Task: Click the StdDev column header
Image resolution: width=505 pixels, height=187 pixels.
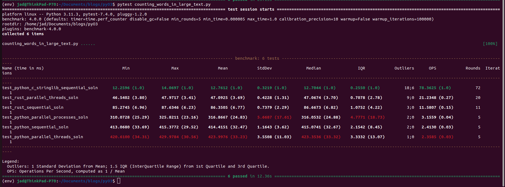Action: coord(264,68)
